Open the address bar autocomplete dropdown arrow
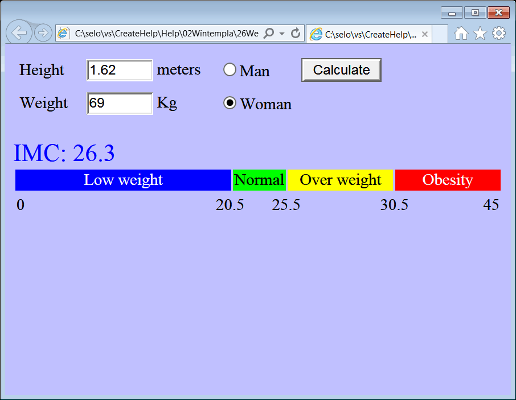This screenshot has height=400, width=516. [x=282, y=34]
